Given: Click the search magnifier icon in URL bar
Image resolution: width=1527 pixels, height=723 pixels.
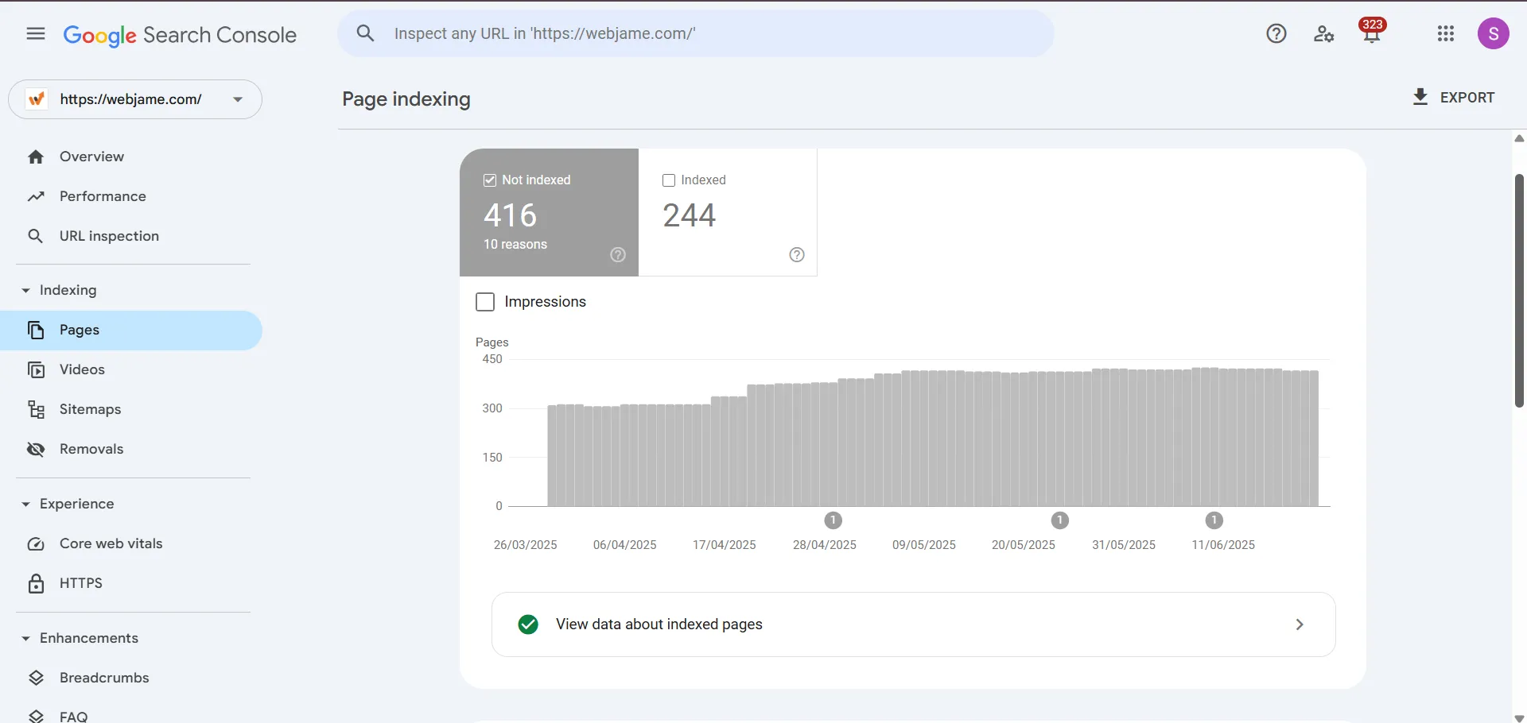Looking at the screenshot, I should tap(365, 33).
